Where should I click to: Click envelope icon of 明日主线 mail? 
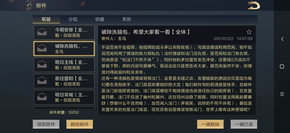(42, 65)
